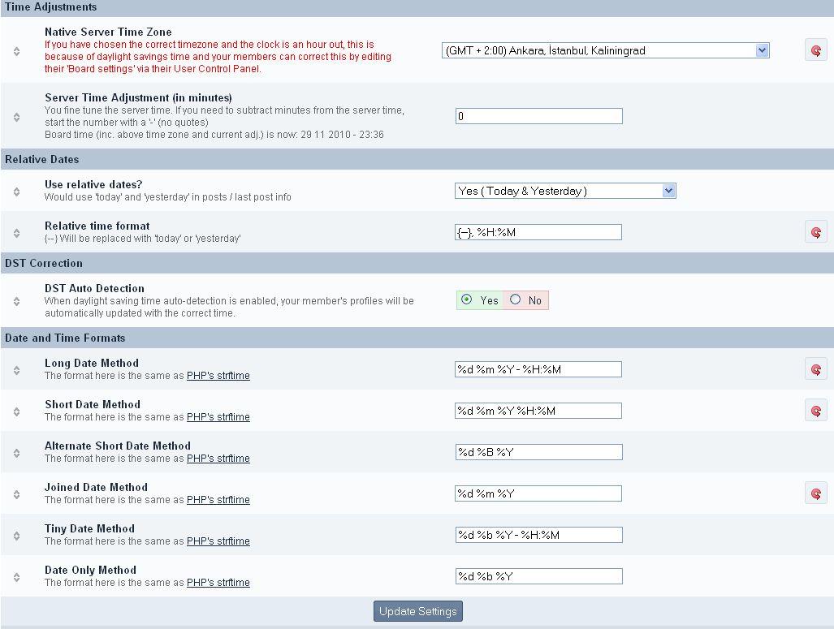Viewport: 834px width, 629px height.
Task: Click revert icon for Short Date Method
Action: pyautogui.click(x=816, y=411)
